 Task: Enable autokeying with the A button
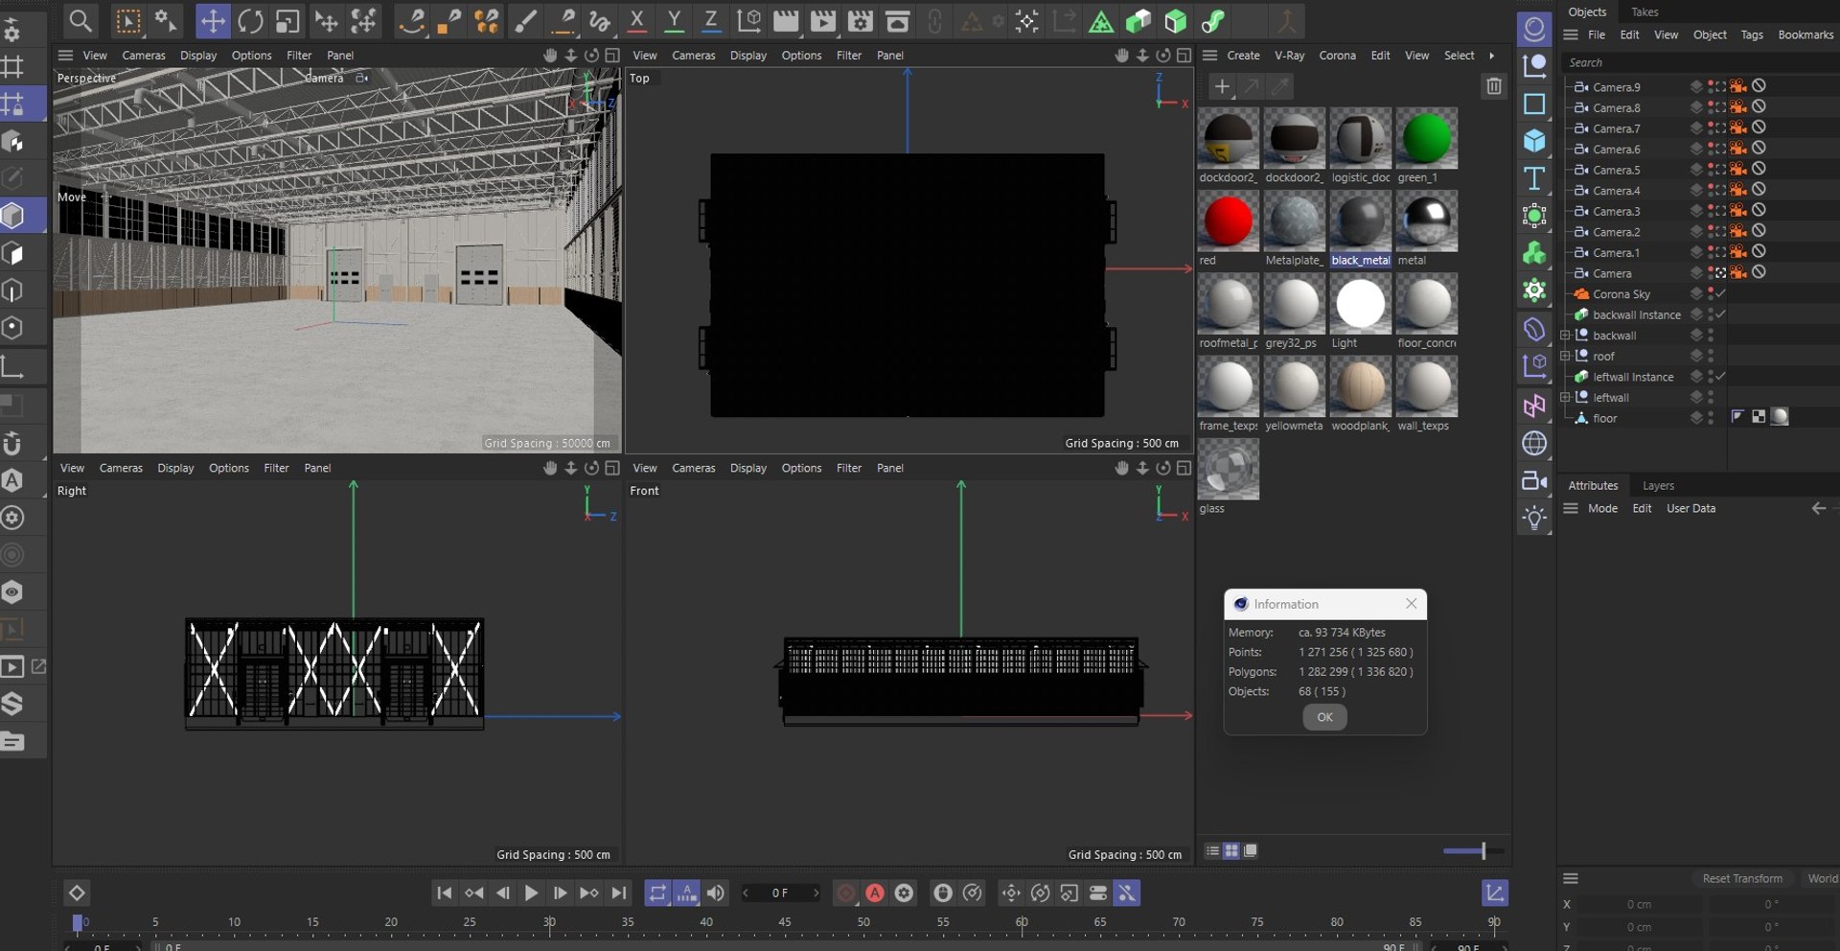point(875,893)
